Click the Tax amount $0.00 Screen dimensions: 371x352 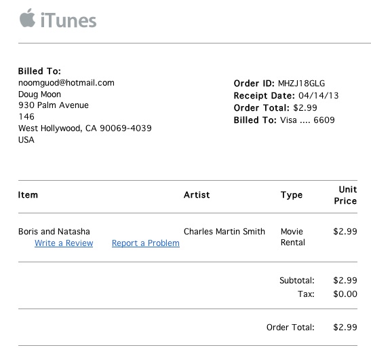[345, 294]
